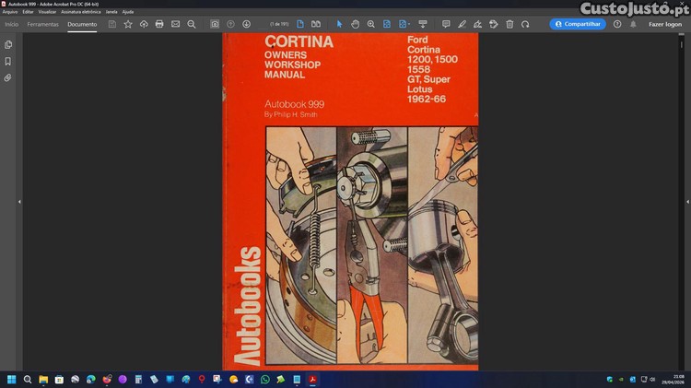
Task: Send file by email envelope icon
Action: (175, 24)
